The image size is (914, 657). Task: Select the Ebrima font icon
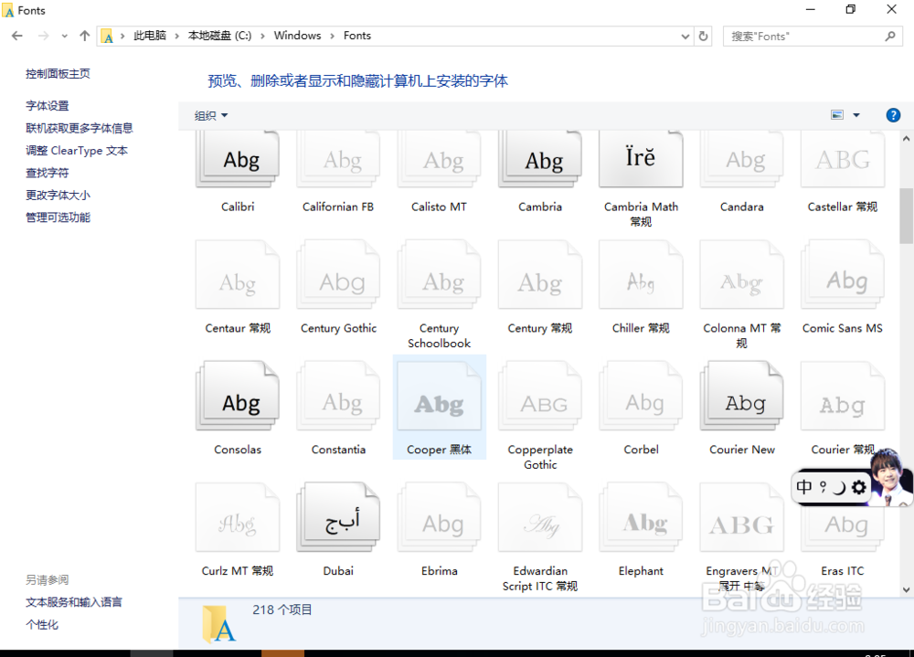[439, 517]
